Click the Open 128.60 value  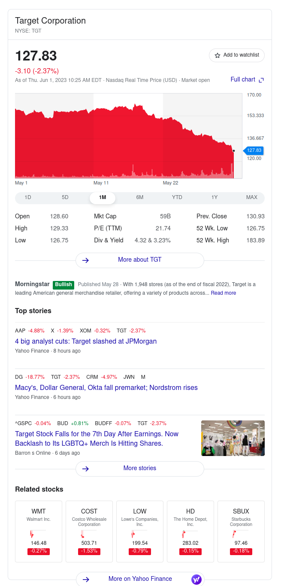pos(59,216)
